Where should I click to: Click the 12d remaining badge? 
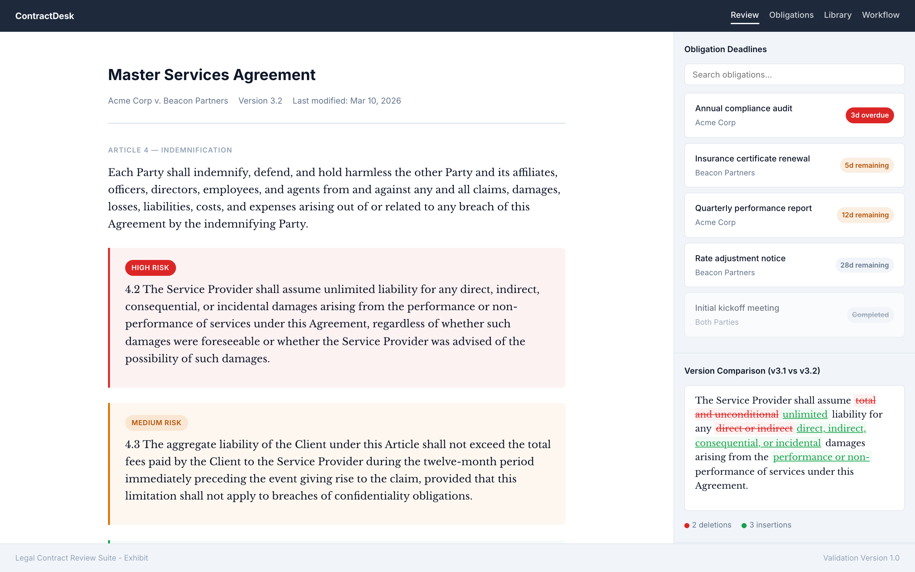(x=865, y=215)
